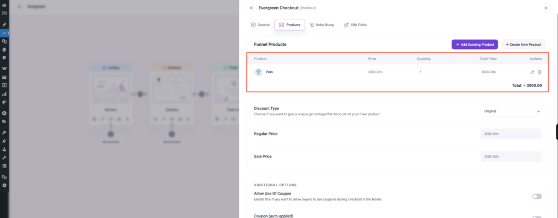Click the Quantity column header
Viewport: 558px width, 218px height.
(424, 59)
